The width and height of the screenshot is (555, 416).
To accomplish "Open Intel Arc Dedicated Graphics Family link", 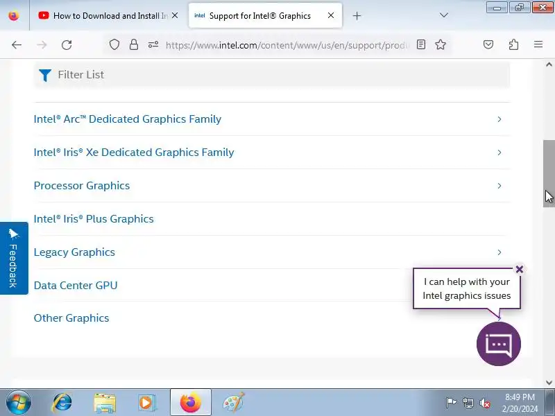I will [128, 119].
